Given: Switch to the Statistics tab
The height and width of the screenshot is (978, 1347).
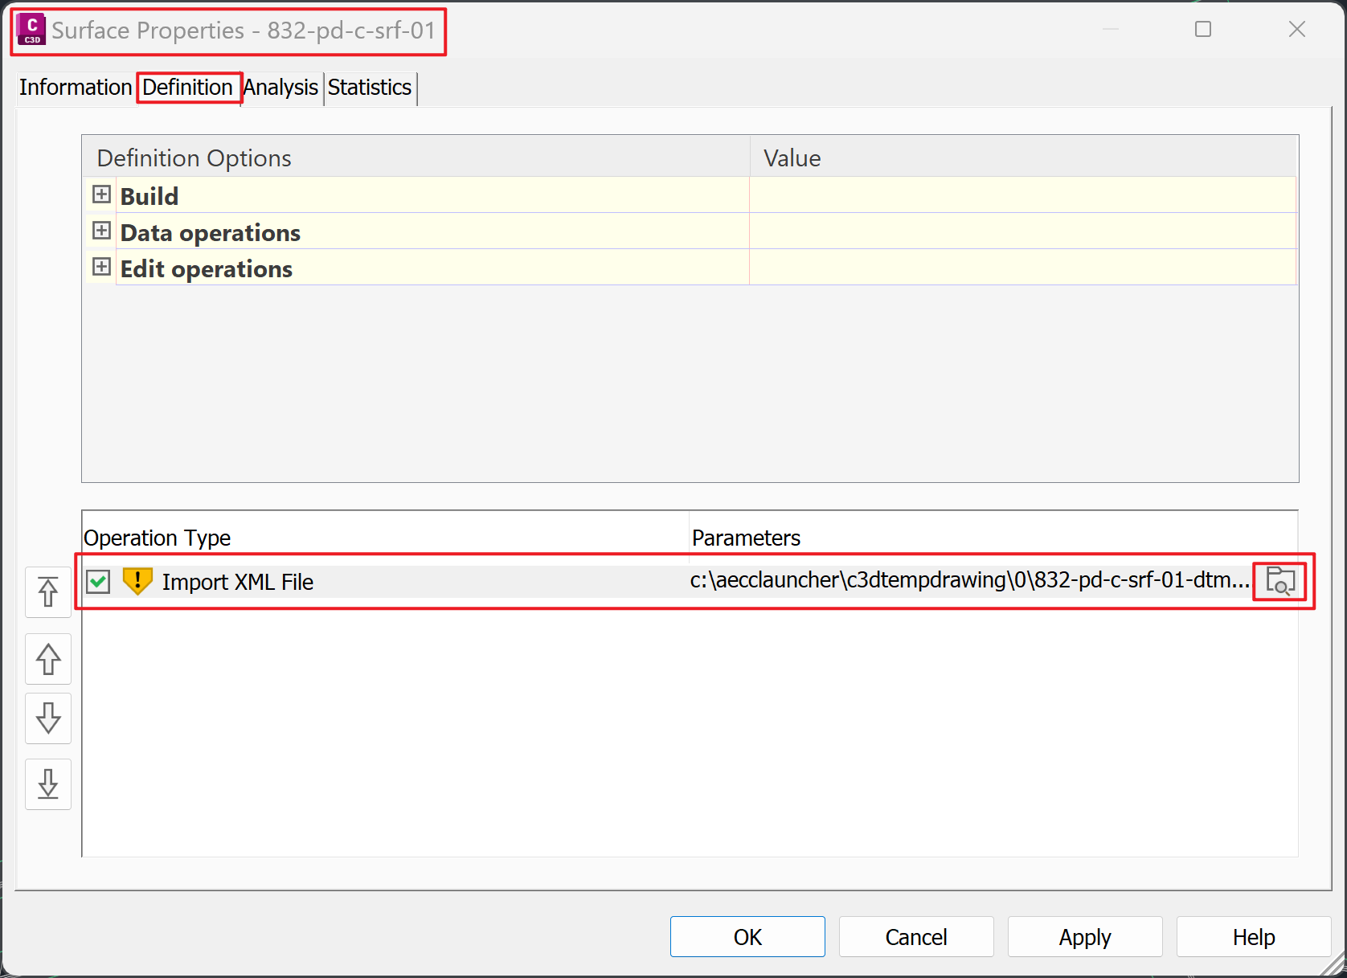Looking at the screenshot, I should pyautogui.click(x=370, y=88).
